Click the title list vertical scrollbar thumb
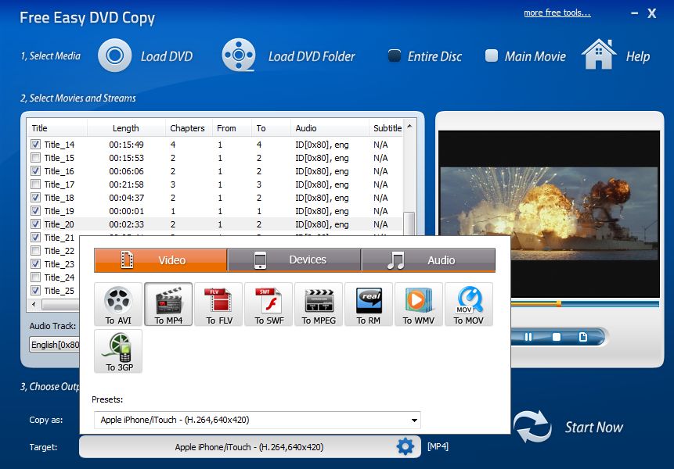 click(409, 224)
